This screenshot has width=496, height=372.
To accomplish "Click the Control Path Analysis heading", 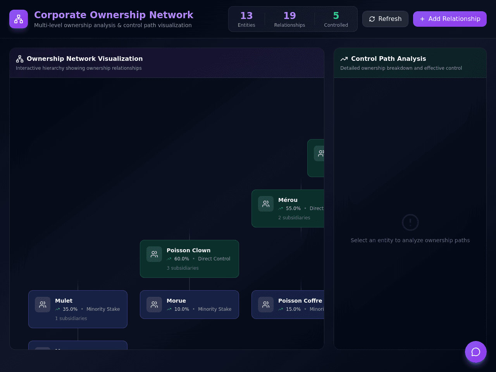I will pyautogui.click(x=389, y=59).
